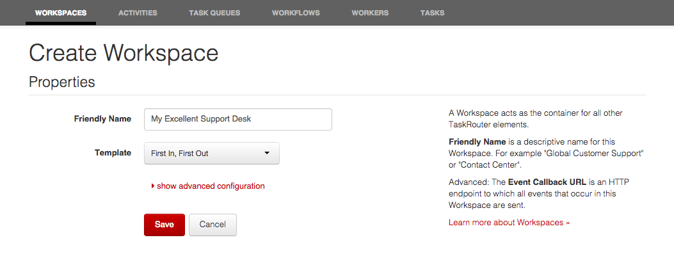The width and height of the screenshot is (674, 279).
Task: Select the Workers tab
Action: click(370, 13)
